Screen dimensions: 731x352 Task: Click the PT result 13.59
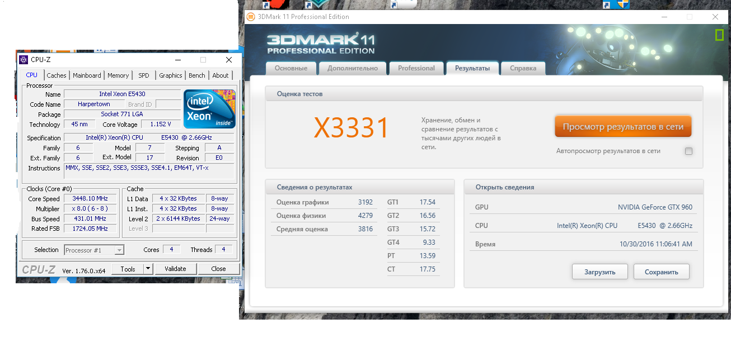427,256
